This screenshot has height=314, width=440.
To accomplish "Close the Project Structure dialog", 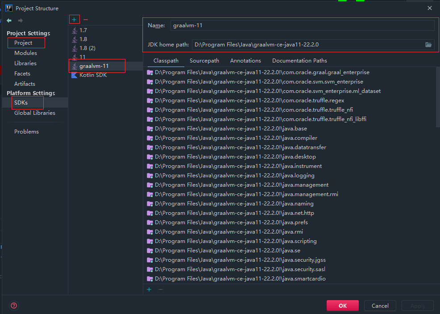I will 430,8.
